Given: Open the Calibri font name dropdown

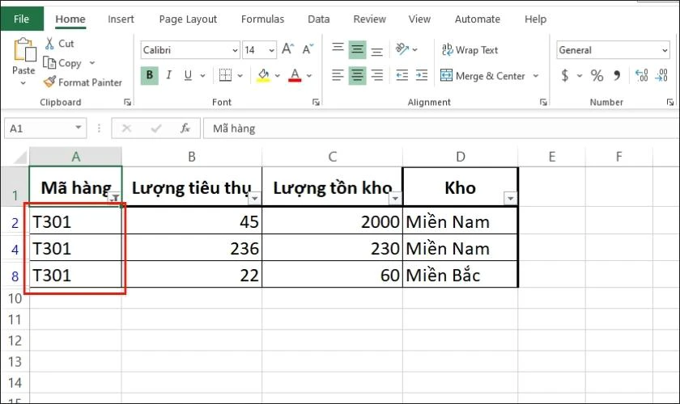Looking at the screenshot, I should 235,50.
